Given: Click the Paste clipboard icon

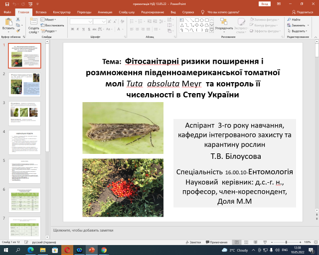Looking at the screenshot, I should point(8,23).
